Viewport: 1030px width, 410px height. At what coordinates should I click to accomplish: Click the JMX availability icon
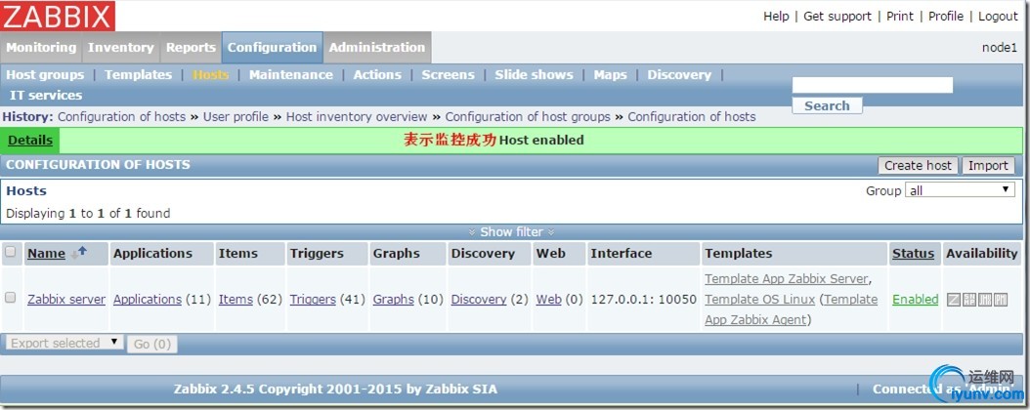(985, 300)
